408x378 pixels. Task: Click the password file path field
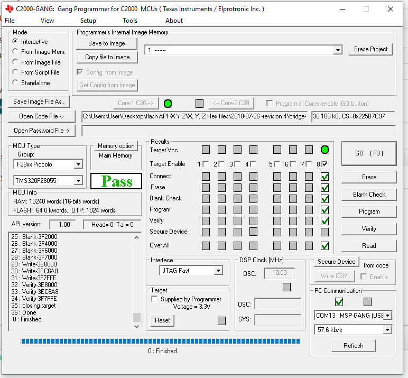tap(238, 131)
